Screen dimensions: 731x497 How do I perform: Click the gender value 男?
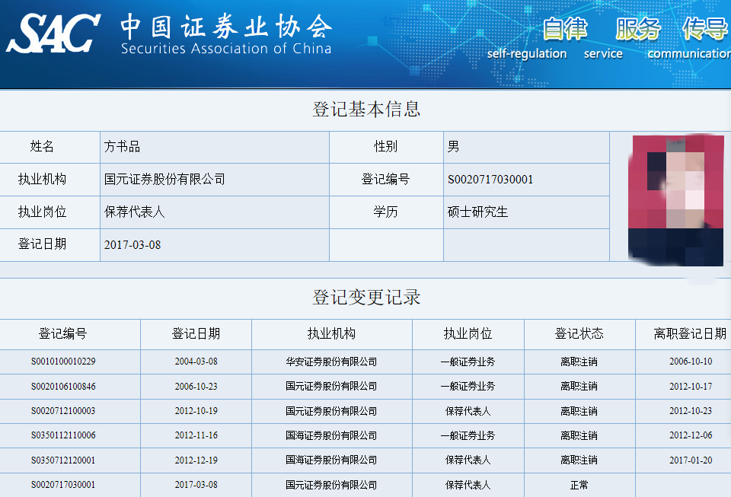pos(453,147)
